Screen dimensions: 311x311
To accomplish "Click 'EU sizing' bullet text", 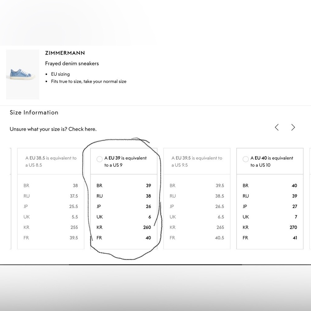I will pos(60,74).
